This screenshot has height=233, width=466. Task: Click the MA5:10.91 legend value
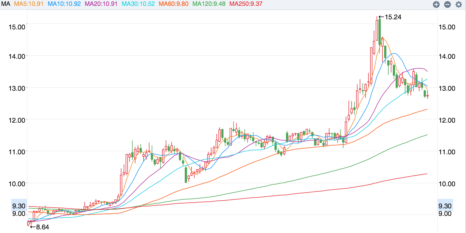coord(29,4)
